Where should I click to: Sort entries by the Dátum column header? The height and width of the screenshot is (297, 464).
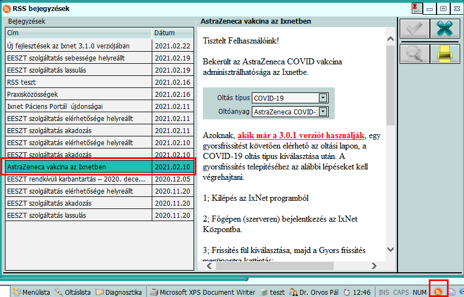[173, 33]
